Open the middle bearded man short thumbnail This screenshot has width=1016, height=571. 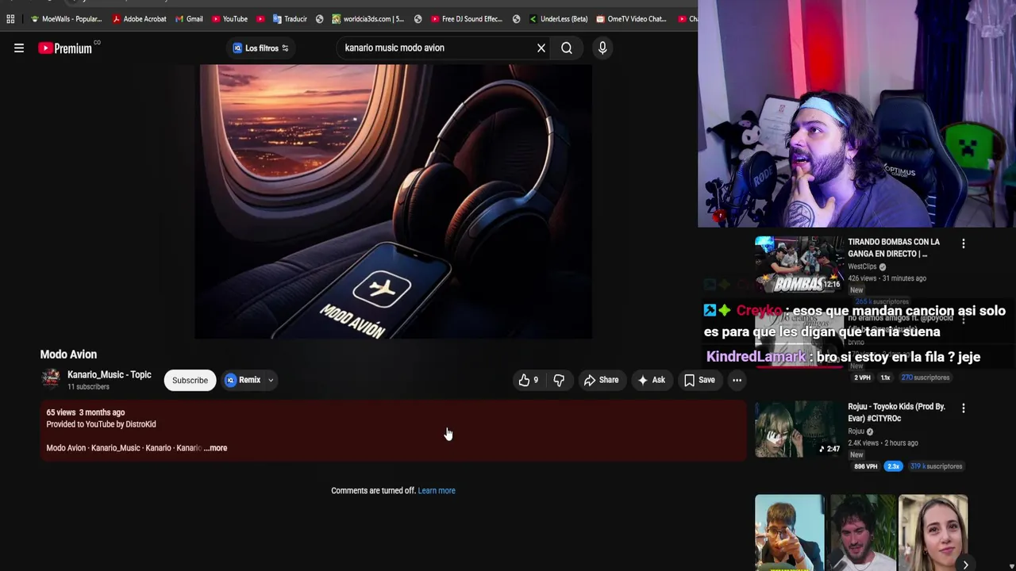click(x=862, y=533)
